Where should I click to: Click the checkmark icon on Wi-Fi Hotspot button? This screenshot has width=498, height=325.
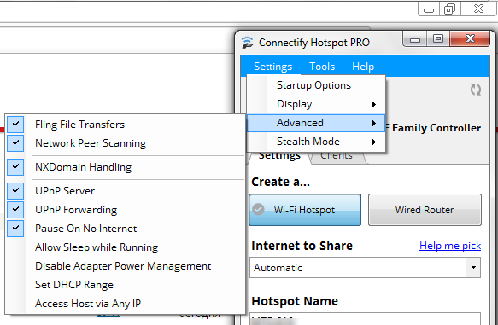[258, 209]
